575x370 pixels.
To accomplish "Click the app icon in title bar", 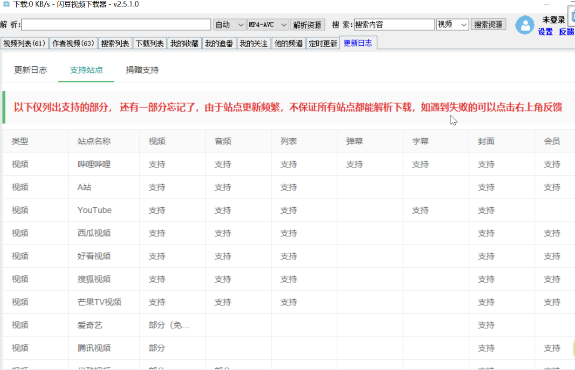I will tap(6, 4).
